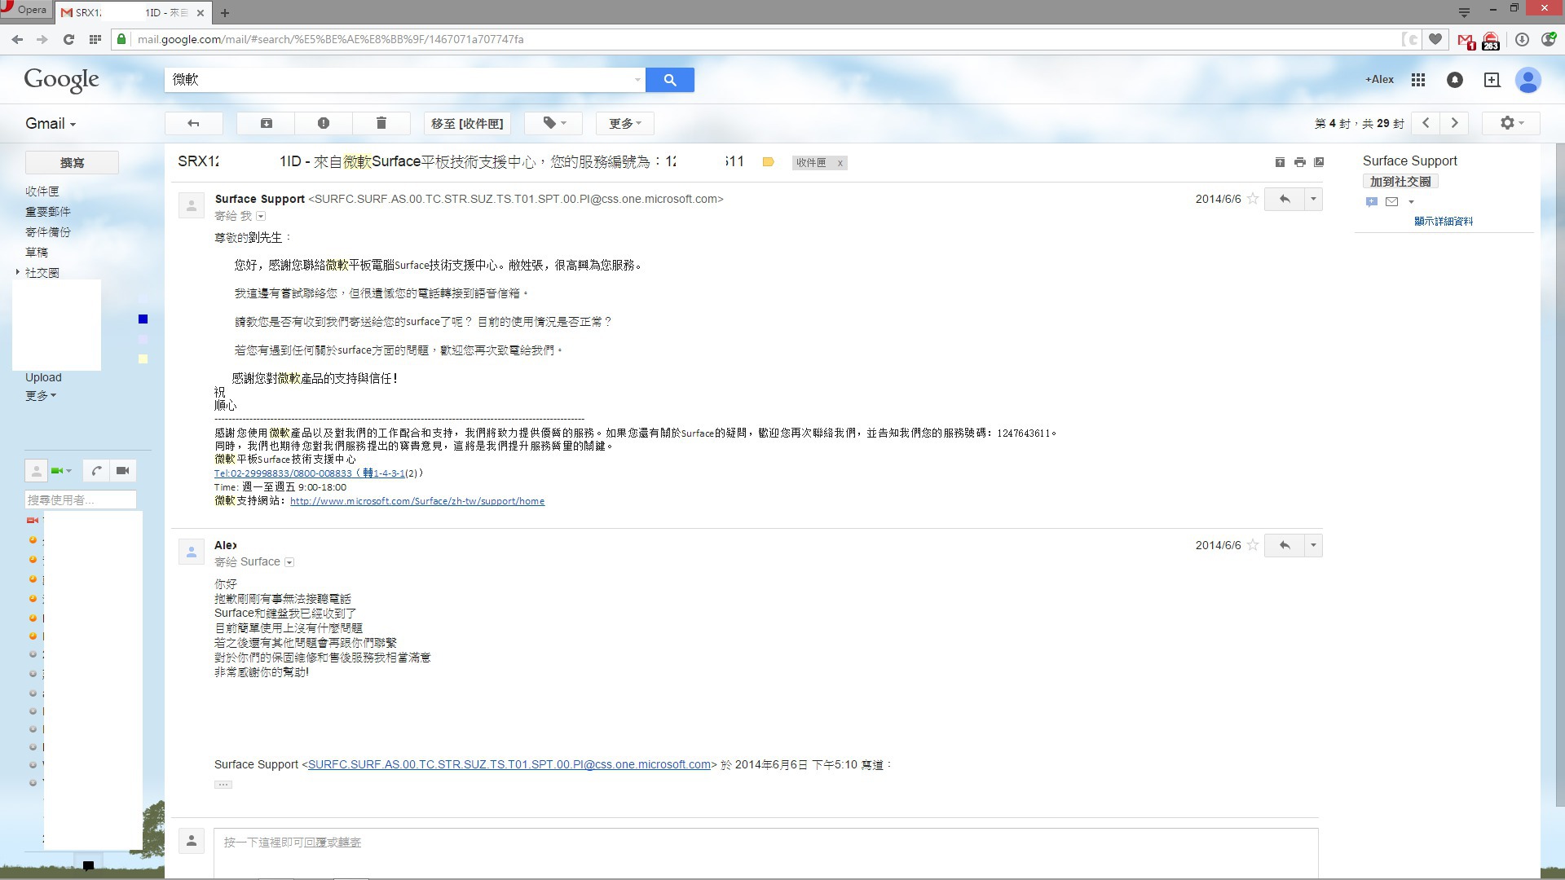Star the Alex reply message
1565x880 pixels.
pyautogui.click(x=1253, y=545)
